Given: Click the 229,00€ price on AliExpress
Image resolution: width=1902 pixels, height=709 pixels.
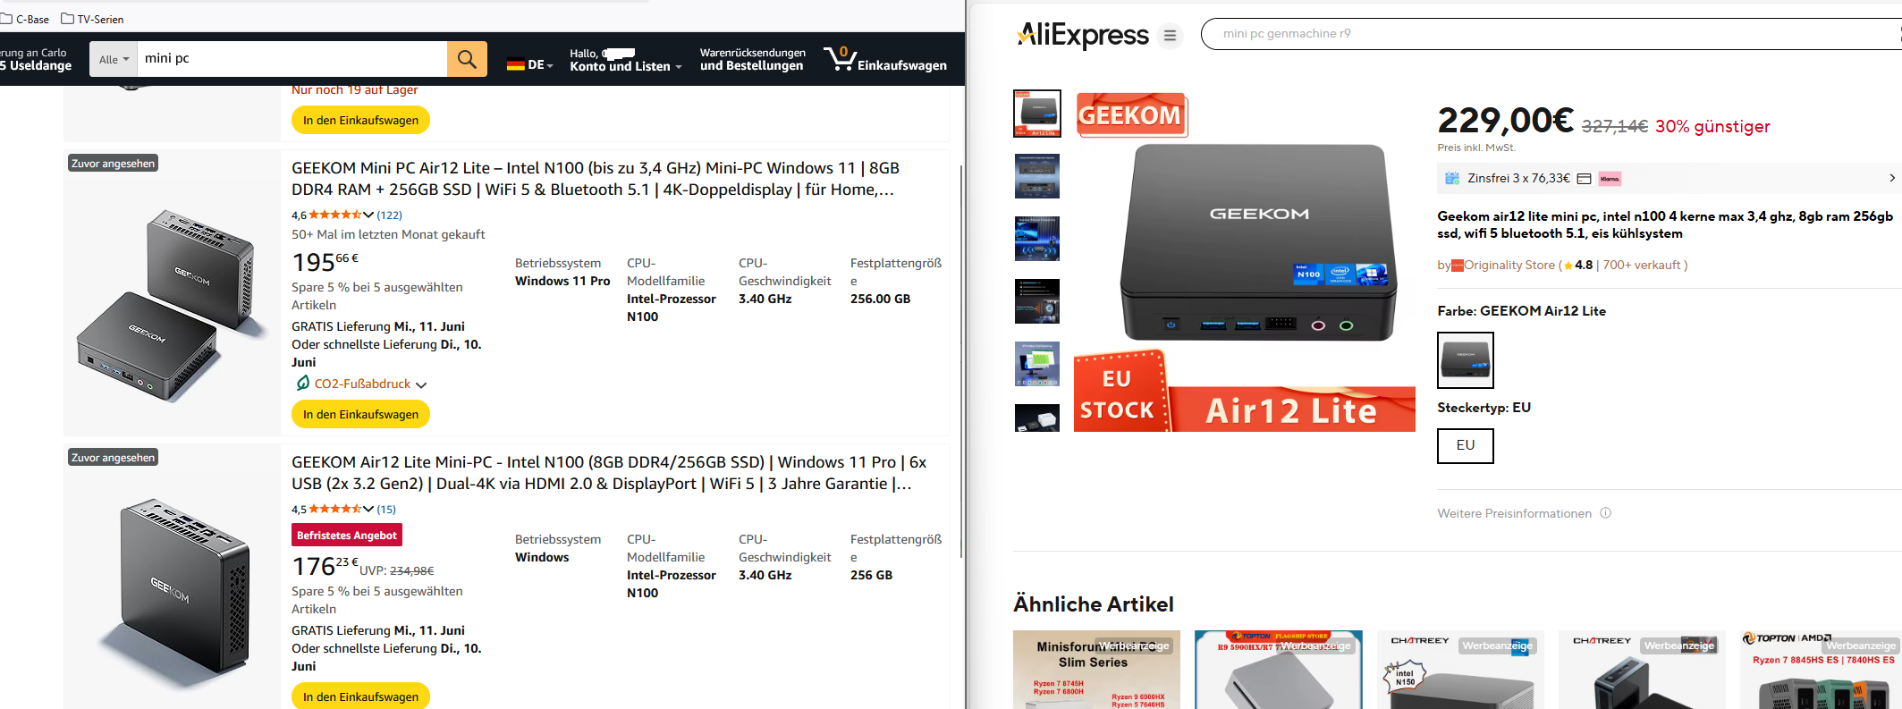Looking at the screenshot, I should [x=1505, y=120].
